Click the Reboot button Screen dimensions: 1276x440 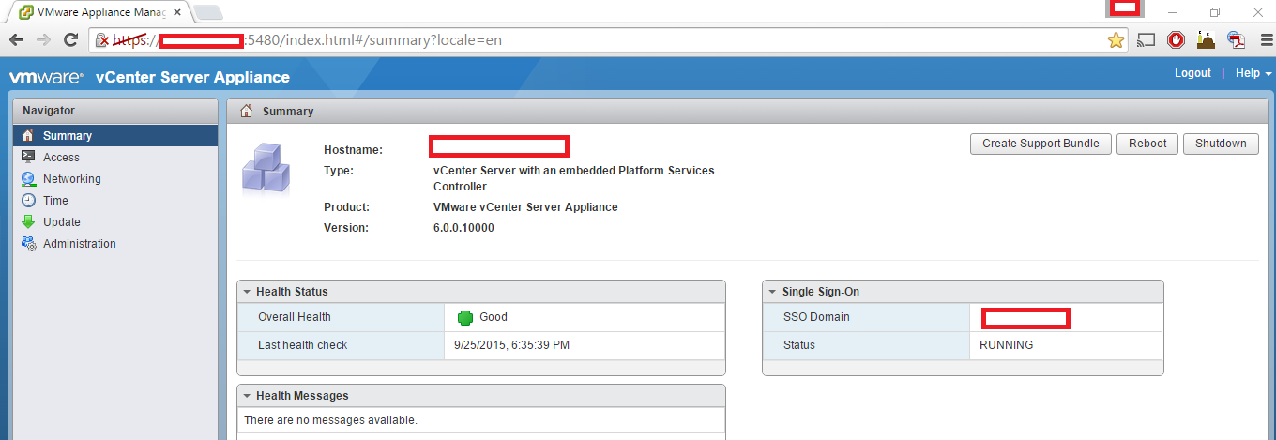[1147, 144]
